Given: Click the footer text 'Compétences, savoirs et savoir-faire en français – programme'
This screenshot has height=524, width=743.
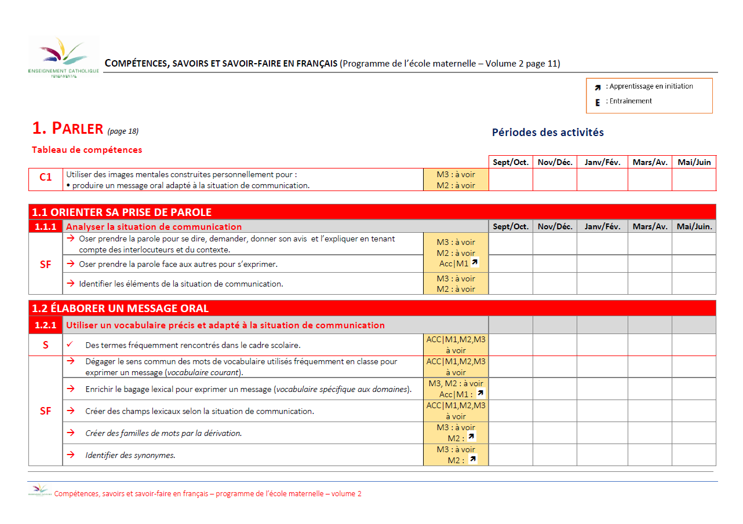Looking at the screenshot, I should pyautogui.click(x=208, y=494).
